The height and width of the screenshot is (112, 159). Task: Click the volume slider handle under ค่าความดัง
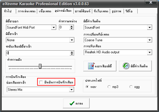tap(40, 66)
